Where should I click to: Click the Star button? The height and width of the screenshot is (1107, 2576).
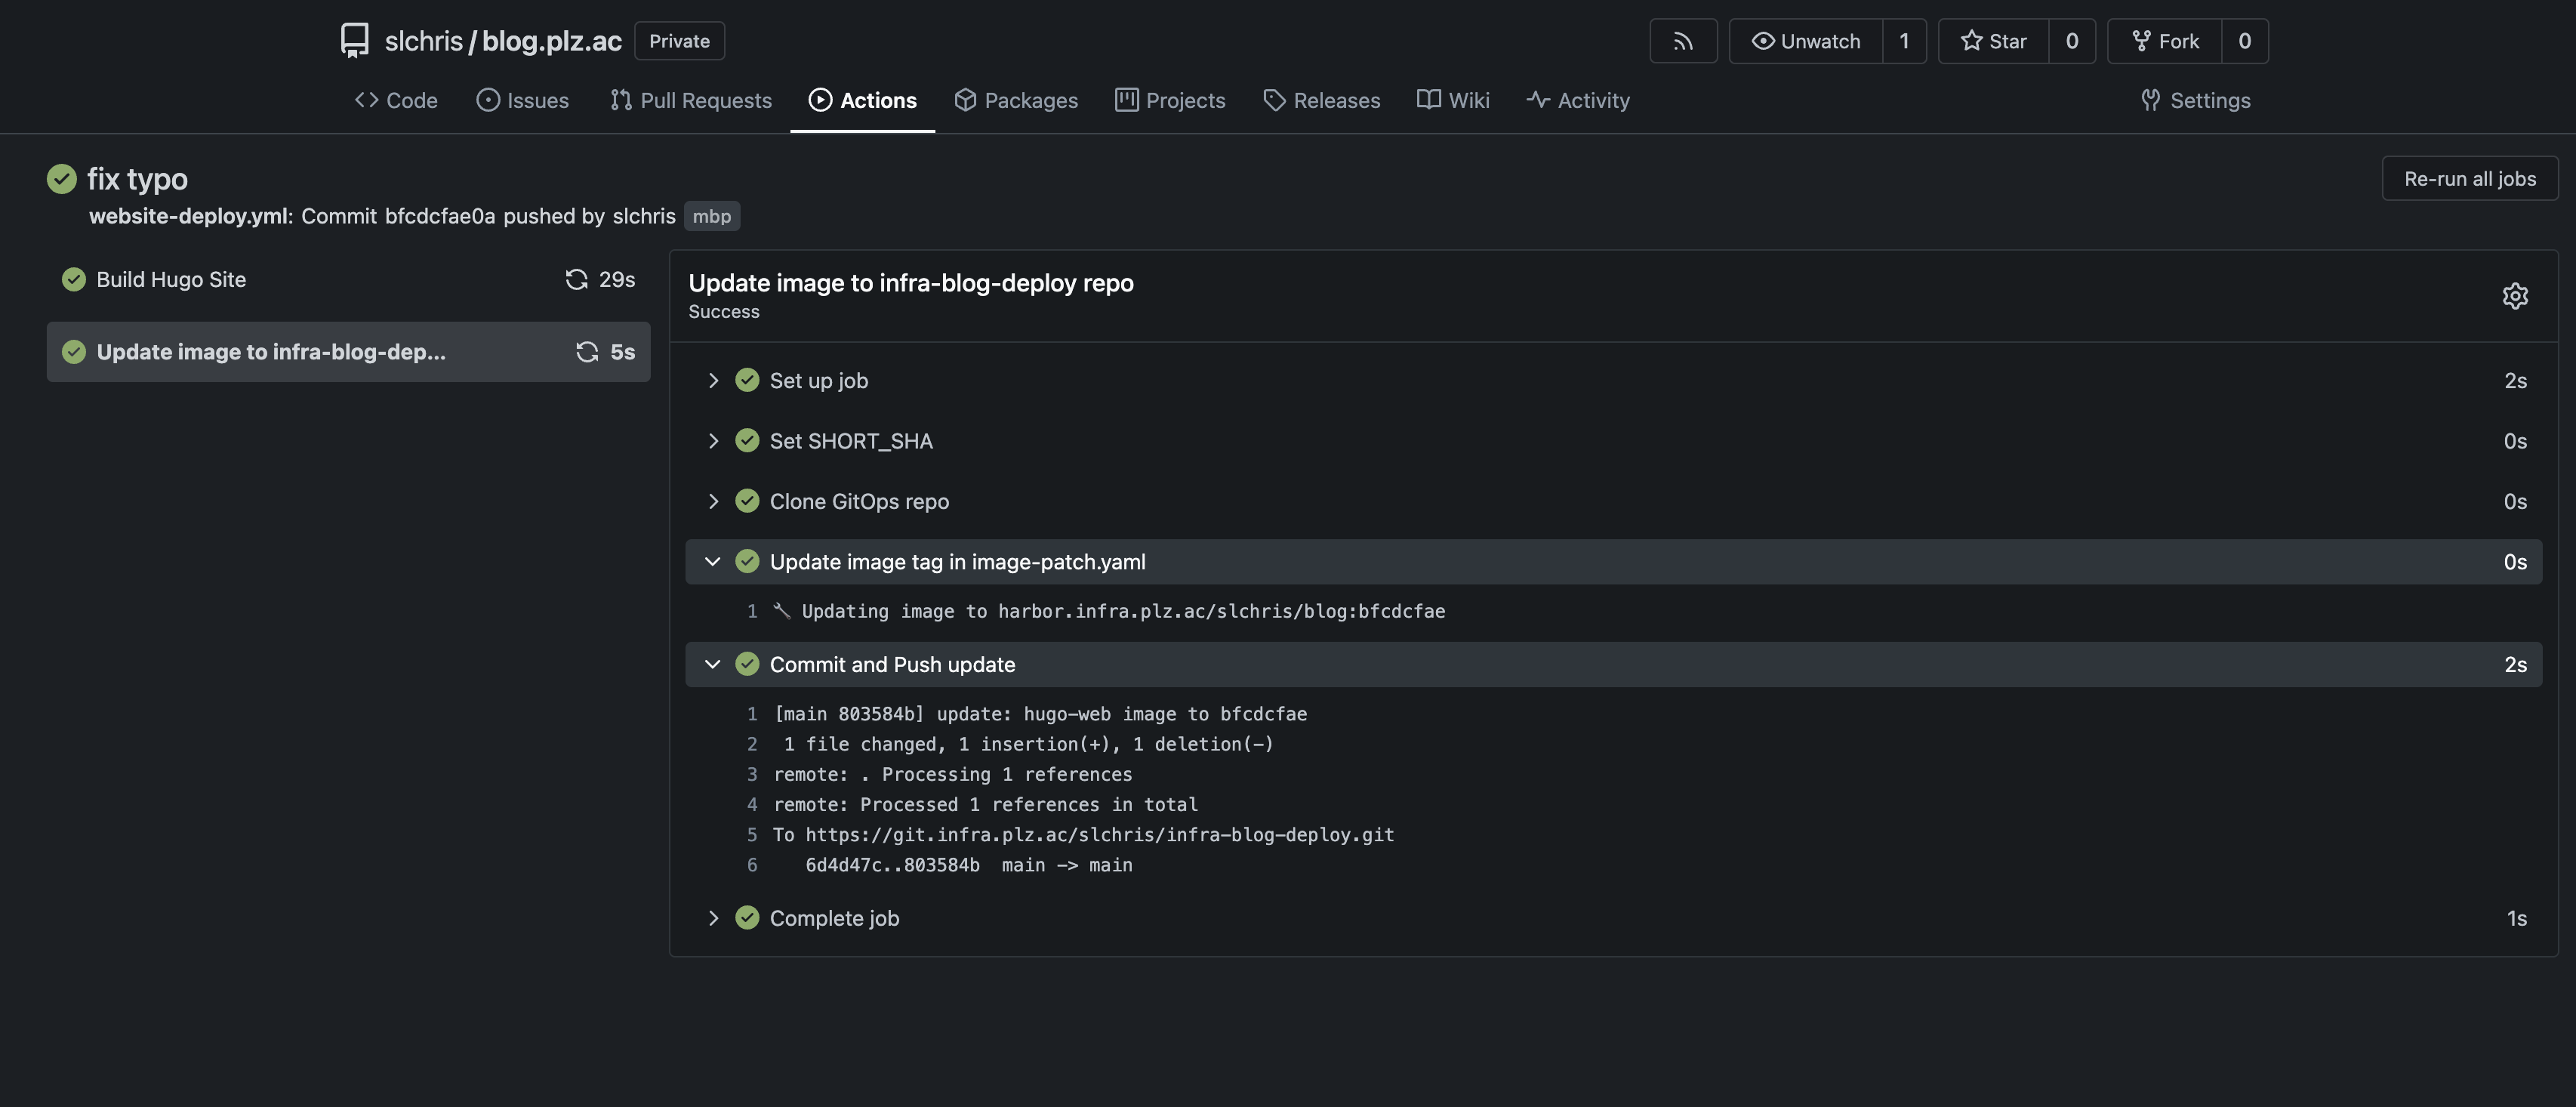[x=1993, y=41]
